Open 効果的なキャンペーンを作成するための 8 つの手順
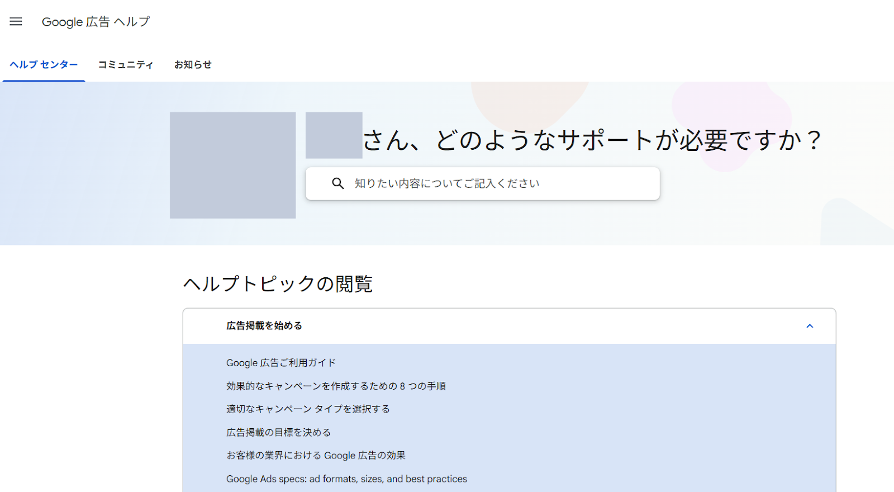 [x=336, y=386]
